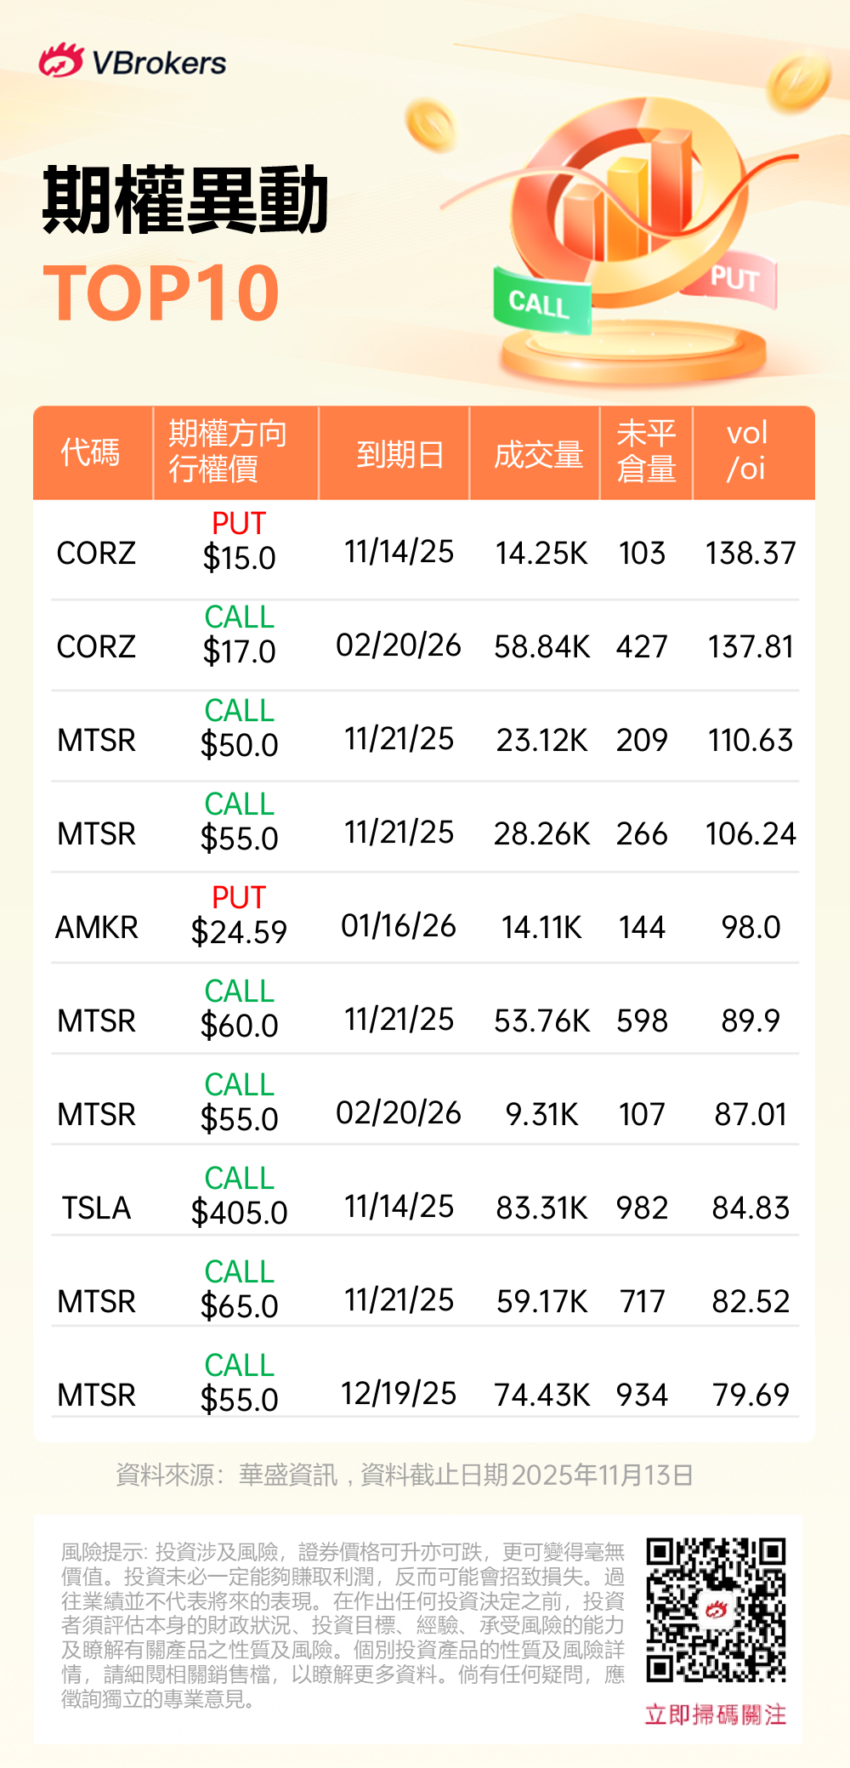
Task: Click the red PUT $15.0 cell
Action: coord(239,542)
